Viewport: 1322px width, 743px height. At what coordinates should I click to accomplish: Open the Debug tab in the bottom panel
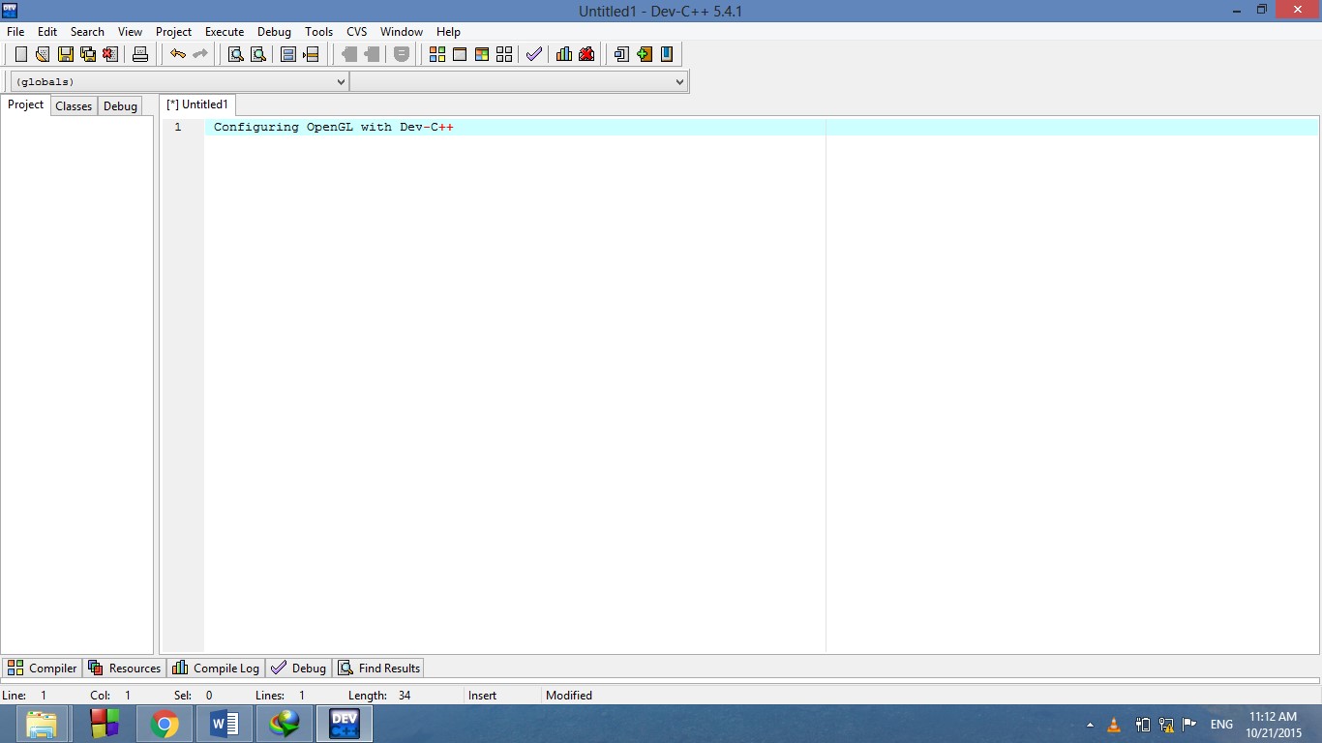tap(298, 669)
